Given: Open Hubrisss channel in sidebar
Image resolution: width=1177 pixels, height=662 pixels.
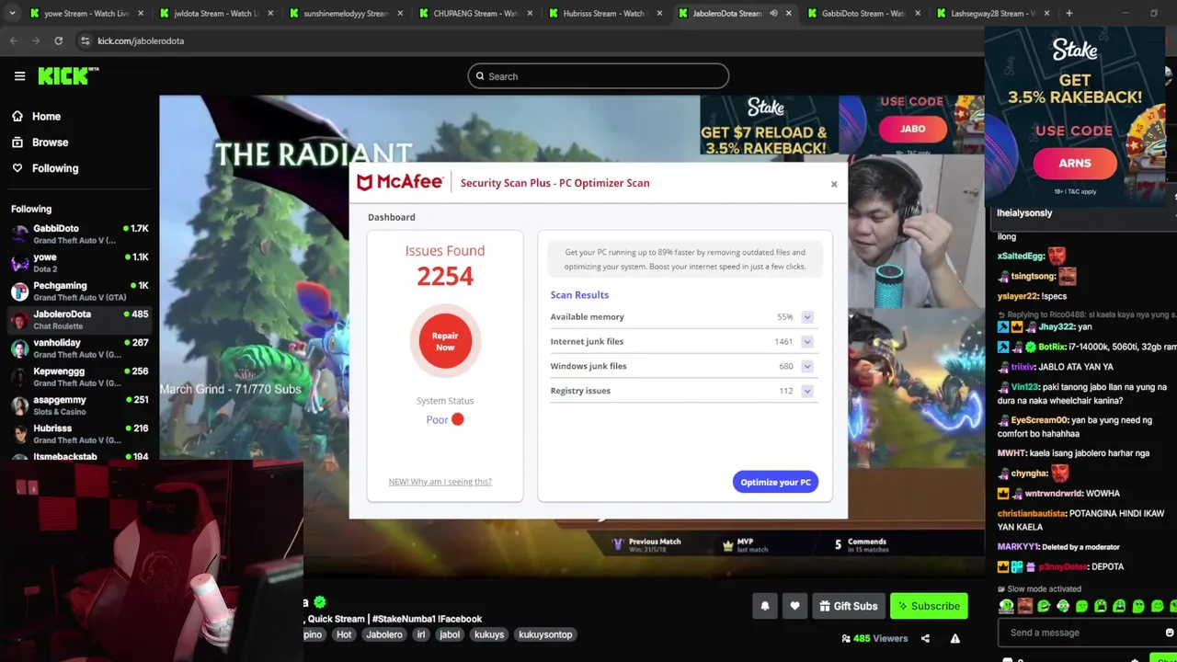Looking at the screenshot, I should tap(78, 434).
